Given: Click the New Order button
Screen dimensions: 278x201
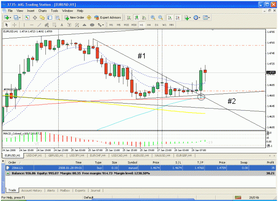Looking at the screenshot, I should 74,17.
